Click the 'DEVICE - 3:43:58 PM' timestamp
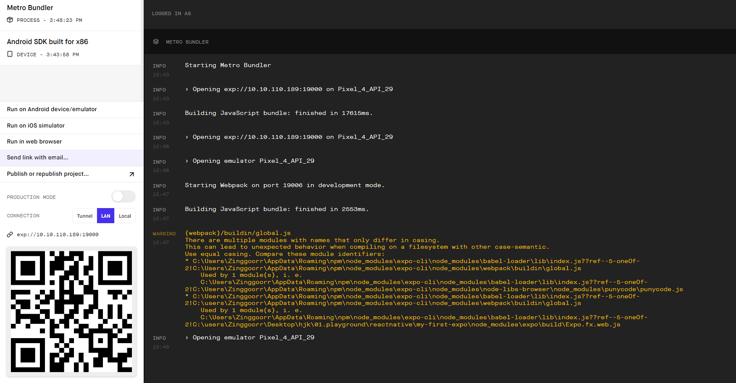736x383 pixels. (x=48, y=55)
